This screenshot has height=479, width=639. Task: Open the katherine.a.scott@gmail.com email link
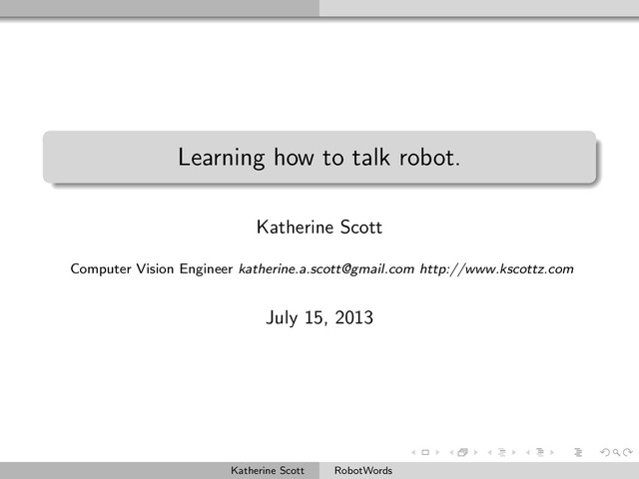(x=326, y=268)
